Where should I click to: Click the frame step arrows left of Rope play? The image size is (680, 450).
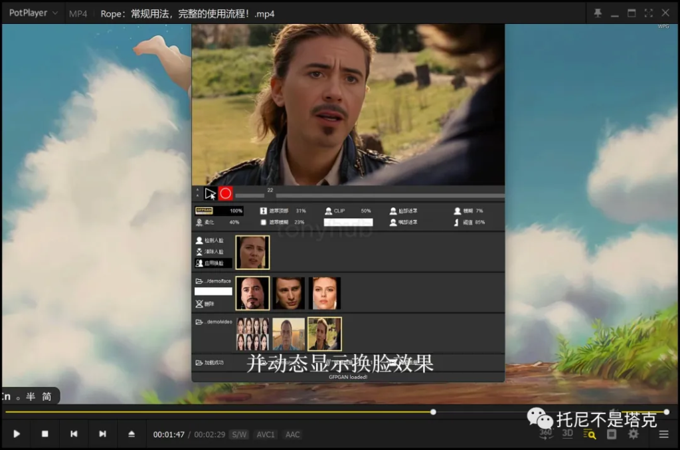pyautogui.click(x=198, y=193)
